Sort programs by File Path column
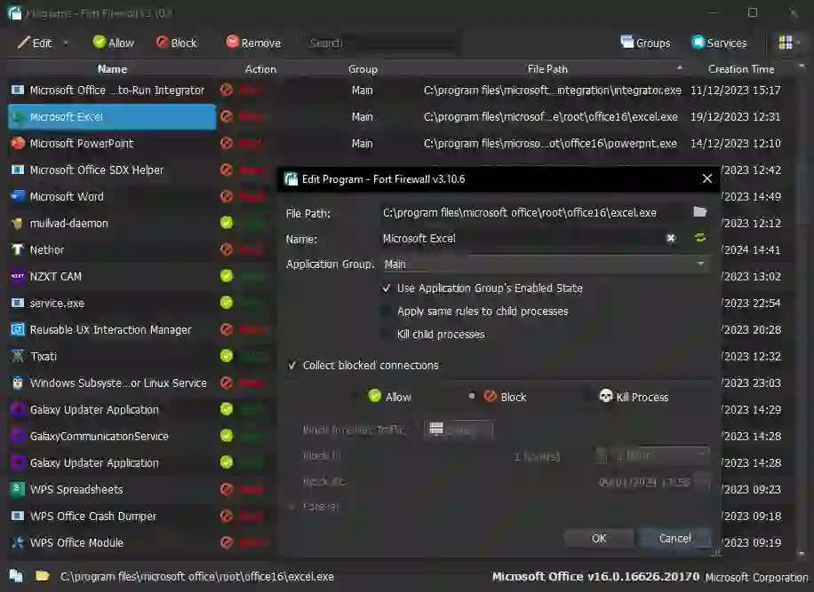Image resolution: width=814 pixels, height=592 pixels. click(547, 69)
